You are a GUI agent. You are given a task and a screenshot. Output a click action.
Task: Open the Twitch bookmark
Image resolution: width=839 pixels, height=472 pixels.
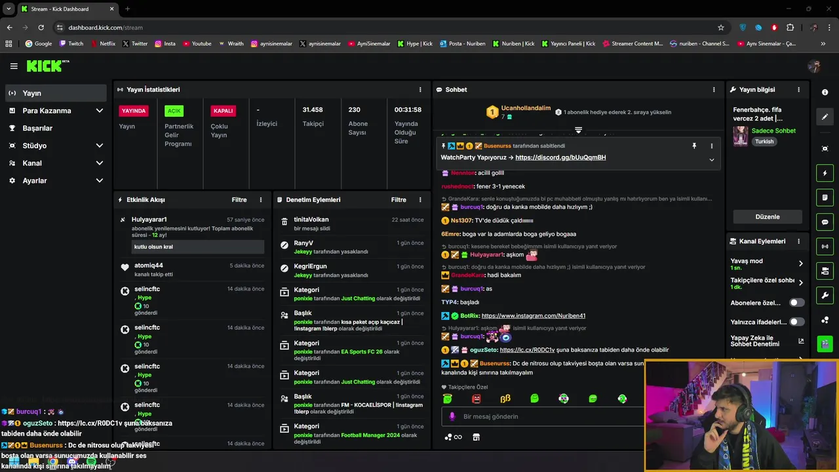pyautogui.click(x=71, y=44)
